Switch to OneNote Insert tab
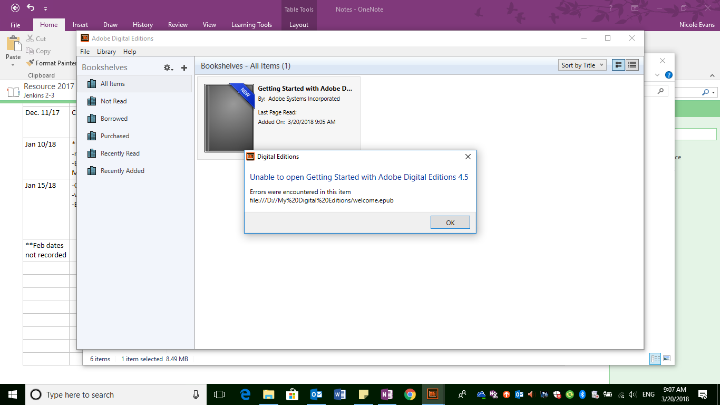Screen dimensions: 720x405 click(81, 25)
